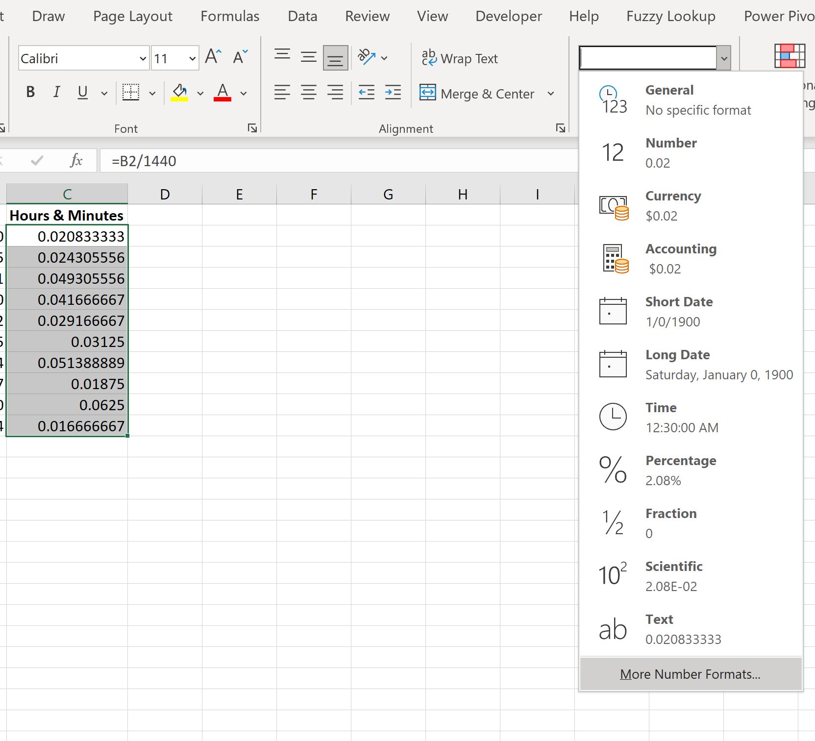This screenshot has width=815, height=741.
Task: Select the Increase Font Size icon
Action: tap(212, 56)
